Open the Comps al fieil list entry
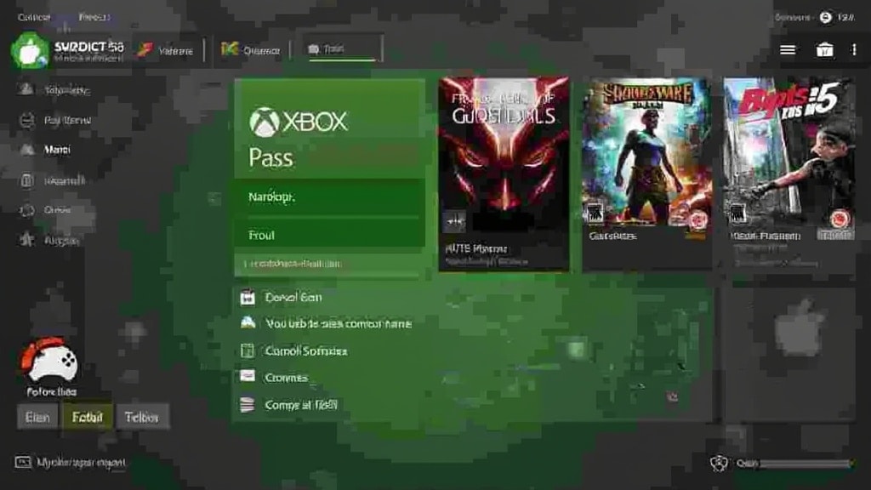 289,404
